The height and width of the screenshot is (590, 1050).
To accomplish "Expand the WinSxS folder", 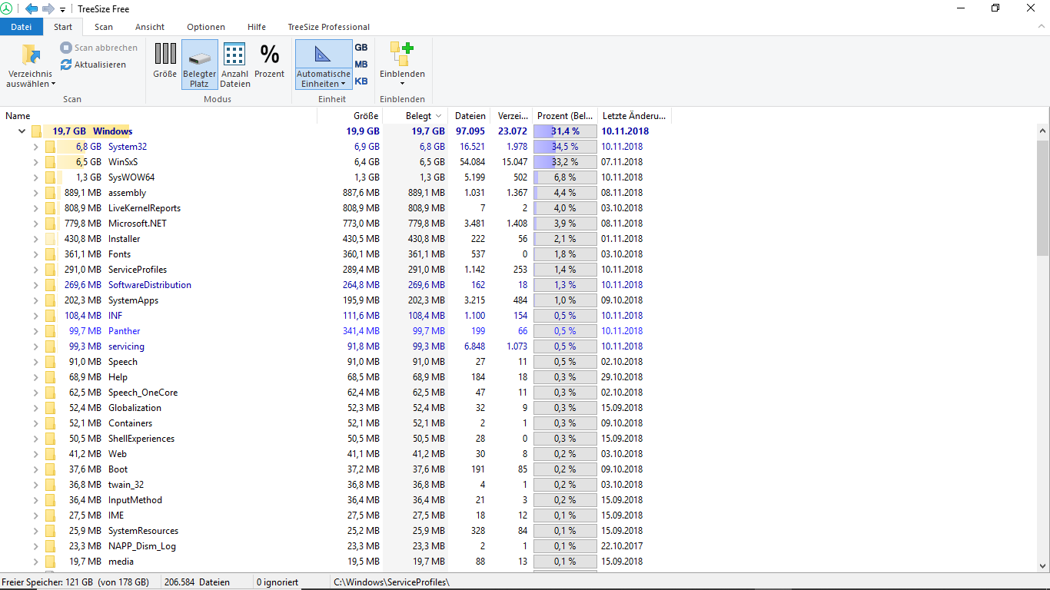I will 35,162.
